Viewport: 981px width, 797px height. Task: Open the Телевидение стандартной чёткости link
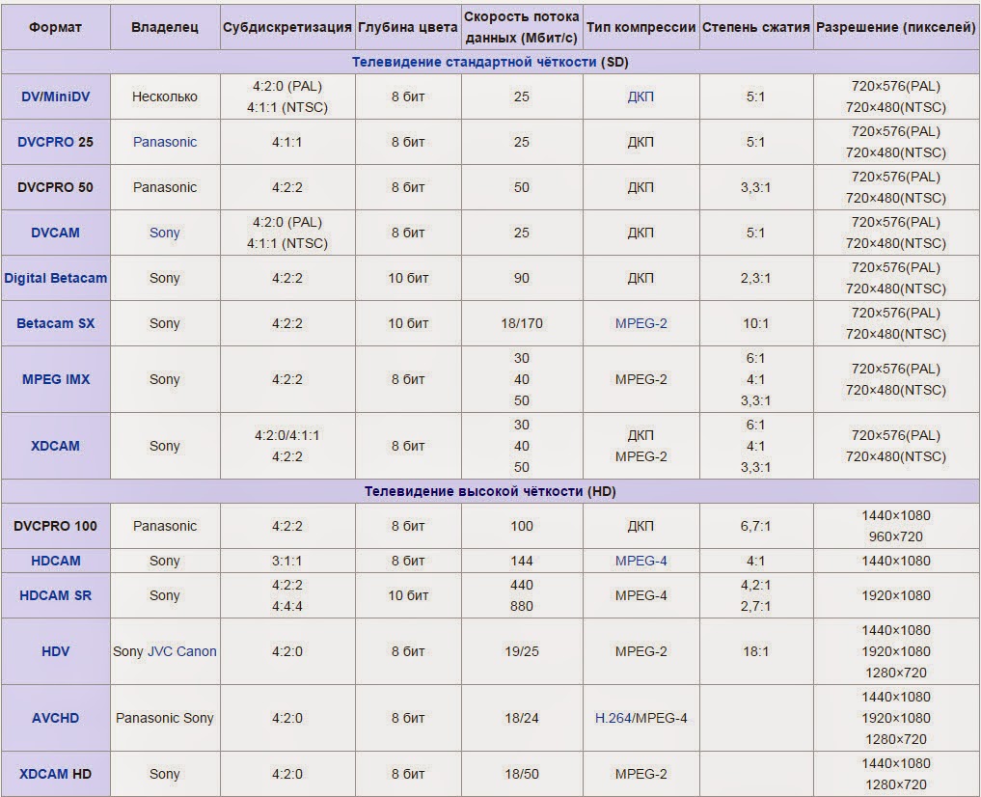point(475,62)
